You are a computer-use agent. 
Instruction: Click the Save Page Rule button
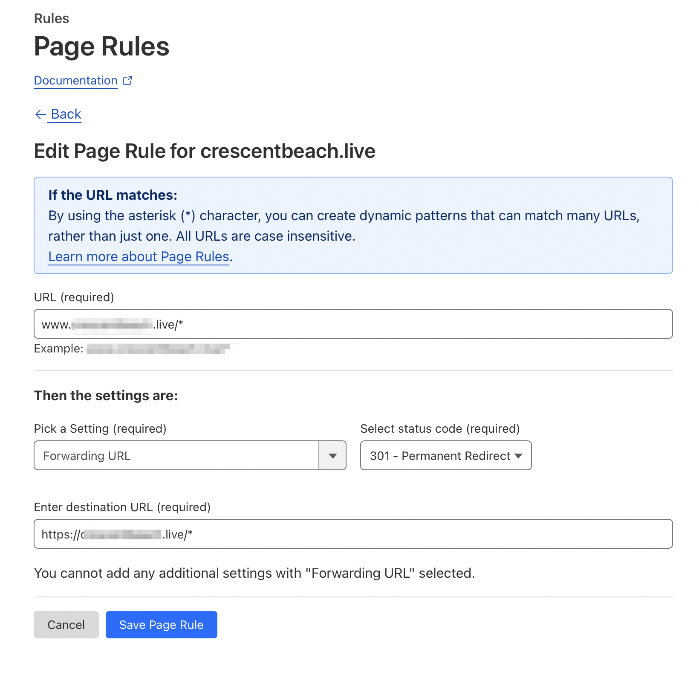[x=161, y=625]
